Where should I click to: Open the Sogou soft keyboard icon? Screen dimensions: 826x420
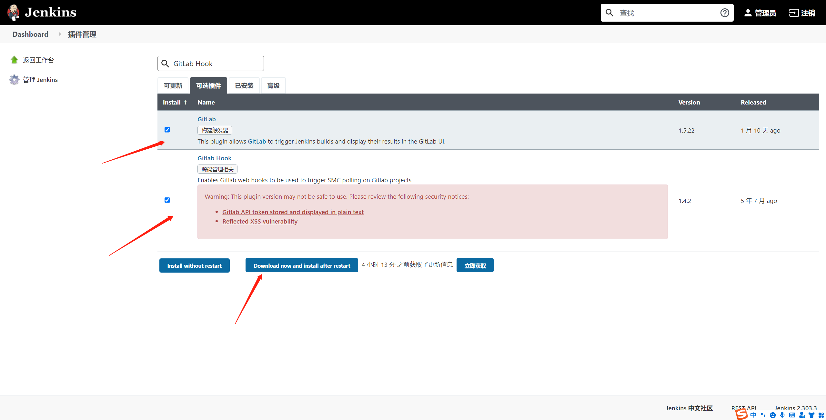(792, 415)
